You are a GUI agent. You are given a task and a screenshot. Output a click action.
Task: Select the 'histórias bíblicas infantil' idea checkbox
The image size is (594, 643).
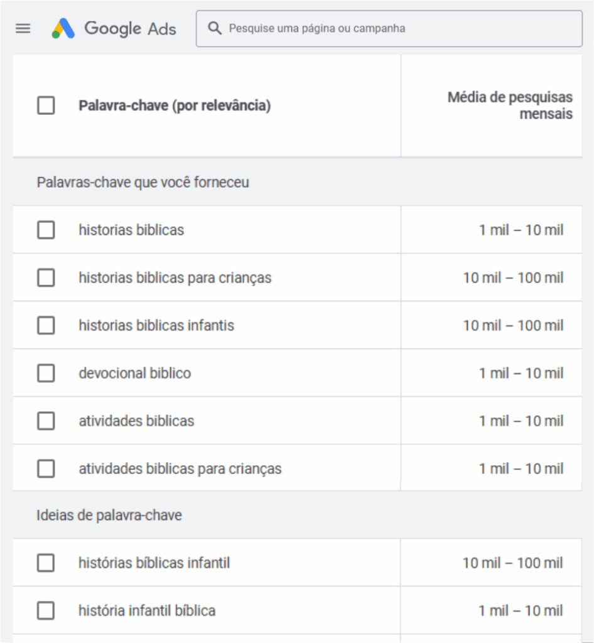click(46, 563)
